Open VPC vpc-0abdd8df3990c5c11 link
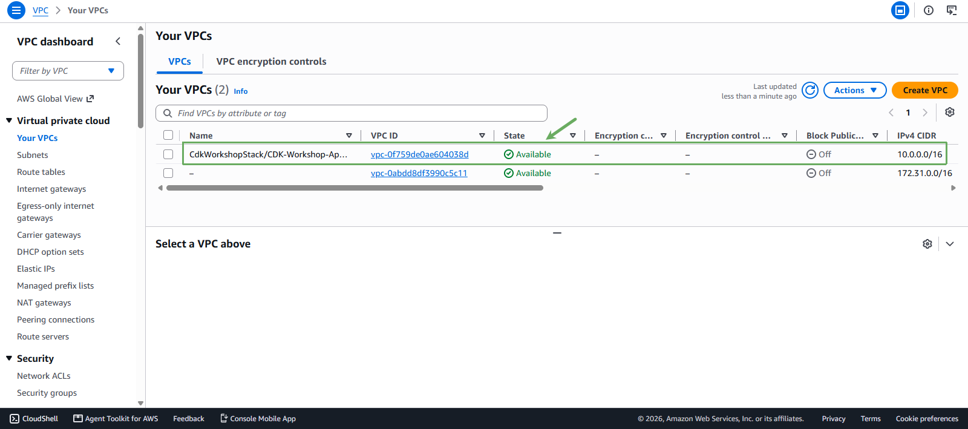The width and height of the screenshot is (968, 429). click(419, 173)
